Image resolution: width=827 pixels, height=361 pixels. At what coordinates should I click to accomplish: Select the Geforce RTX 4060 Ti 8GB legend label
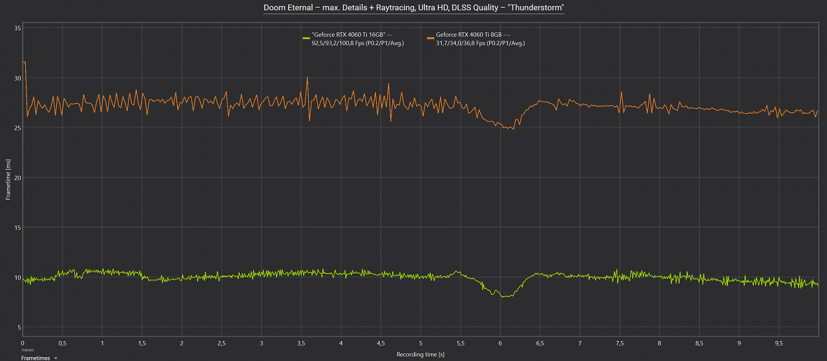tap(473, 36)
